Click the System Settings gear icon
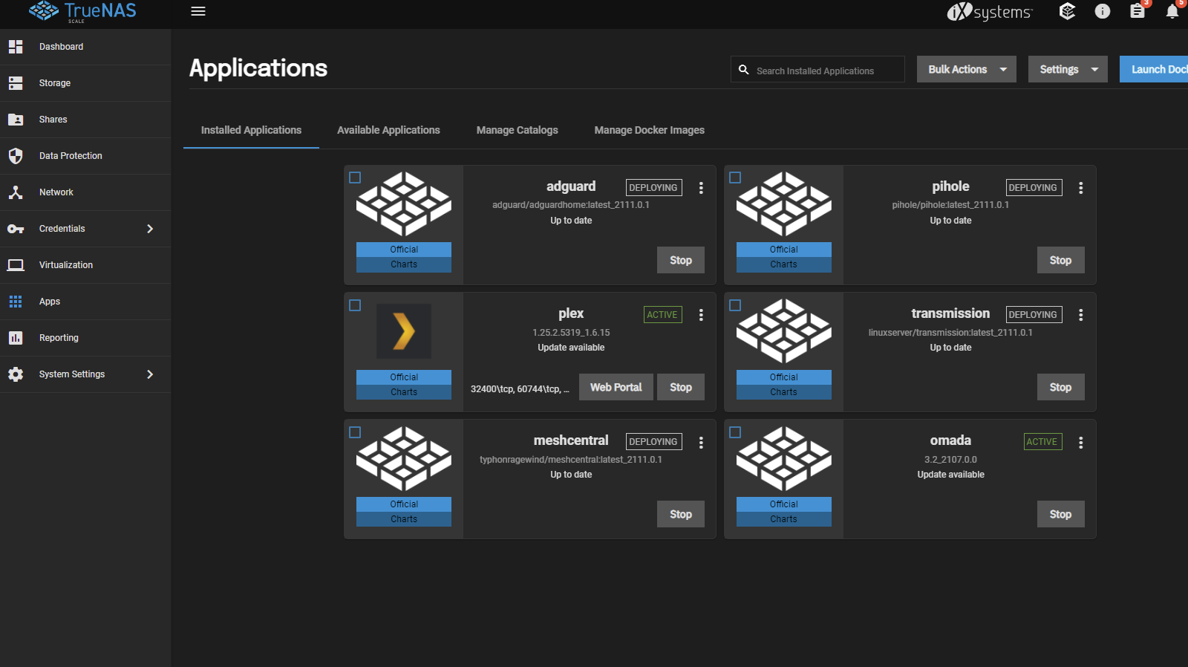Viewport: 1188px width, 667px height. (16, 374)
